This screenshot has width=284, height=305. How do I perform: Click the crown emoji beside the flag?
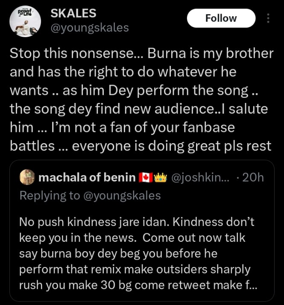(x=160, y=177)
